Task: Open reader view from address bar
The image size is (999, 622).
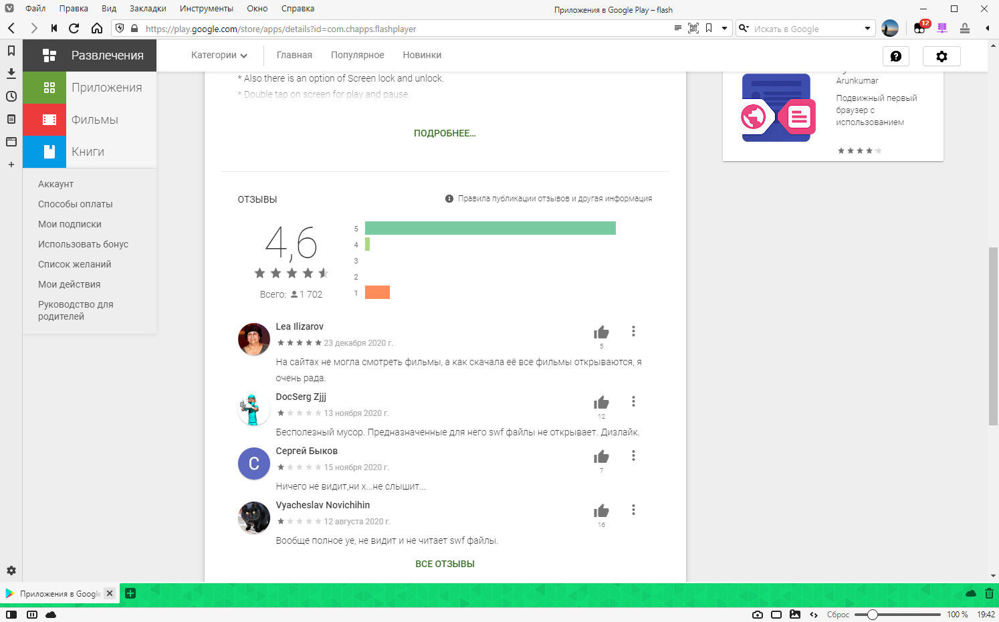Action: (677, 28)
